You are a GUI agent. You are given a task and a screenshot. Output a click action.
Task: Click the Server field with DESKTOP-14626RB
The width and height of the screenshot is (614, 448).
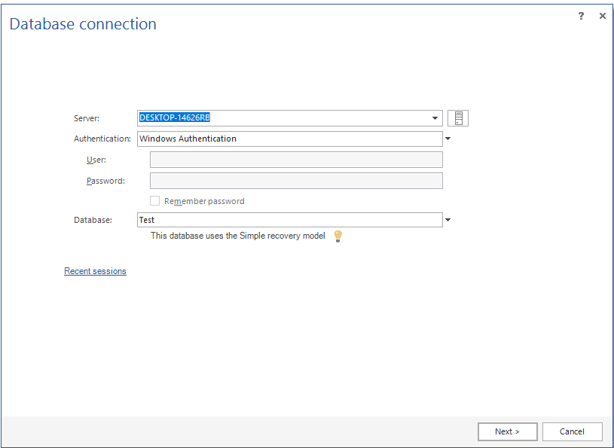tap(290, 118)
